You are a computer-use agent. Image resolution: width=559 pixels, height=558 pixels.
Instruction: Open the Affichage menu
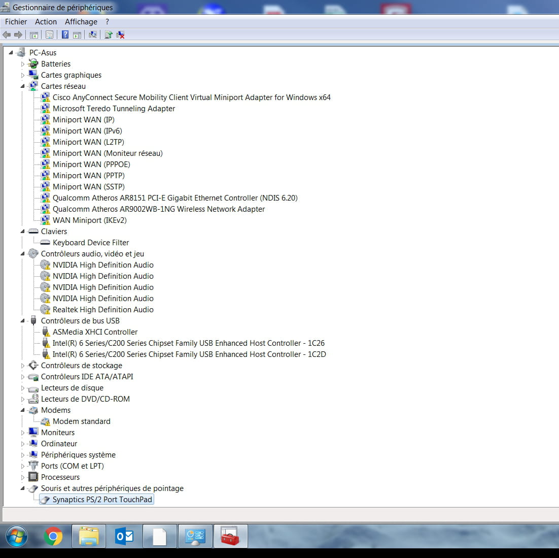[81, 22]
